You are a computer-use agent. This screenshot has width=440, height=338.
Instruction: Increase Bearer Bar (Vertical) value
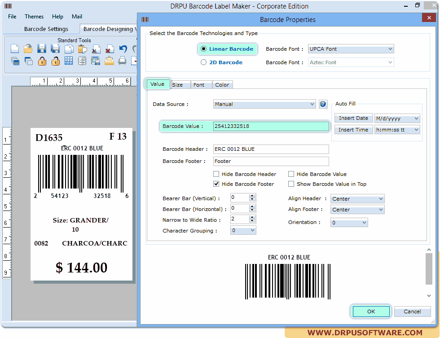[252, 196]
